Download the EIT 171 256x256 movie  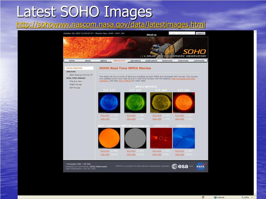[x=105, y=119]
